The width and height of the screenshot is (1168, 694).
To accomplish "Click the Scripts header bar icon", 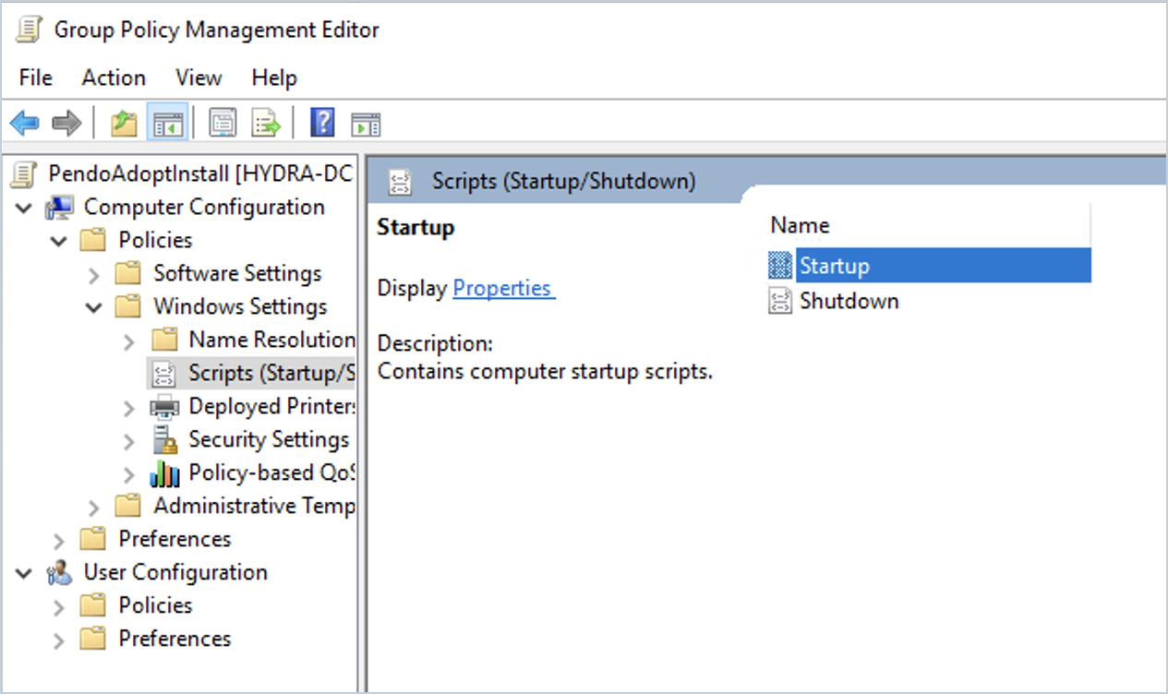I will (401, 181).
